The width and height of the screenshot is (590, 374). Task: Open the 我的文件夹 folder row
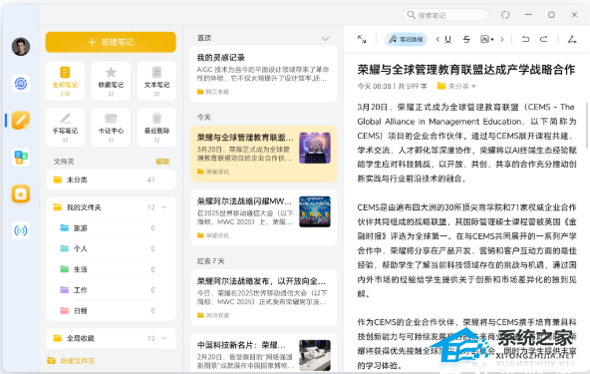(111, 207)
